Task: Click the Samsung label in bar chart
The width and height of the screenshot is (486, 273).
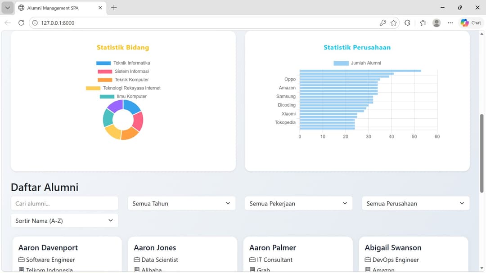Action: (x=286, y=96)
